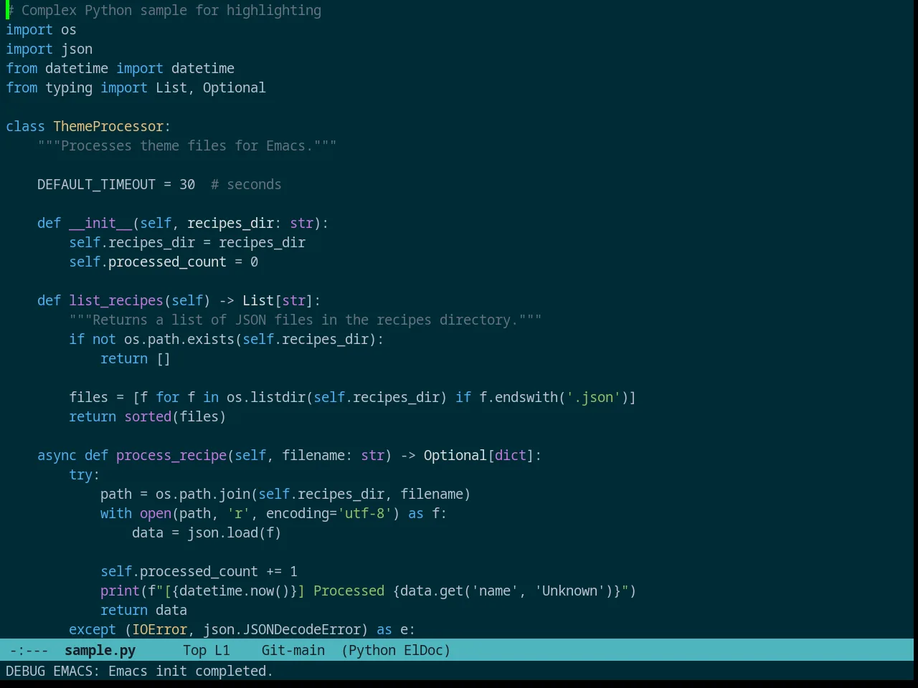Screen dimensions: 918x688
Task: Click 'json.JSONDecodeError' in except clause
Action: (282, 629)
